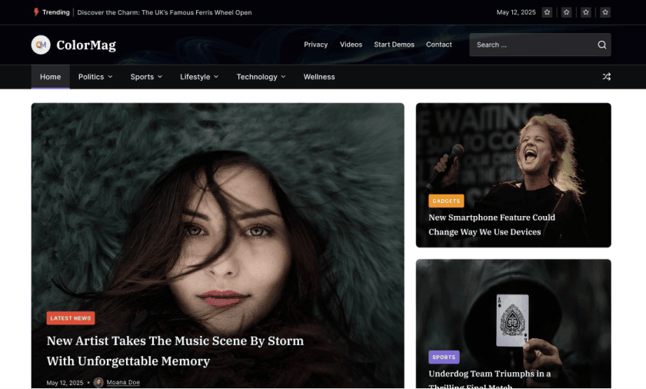The height and width of the screenshot is (389, 646).
Task: Open the Technology menu item
Action: point(257,77)
